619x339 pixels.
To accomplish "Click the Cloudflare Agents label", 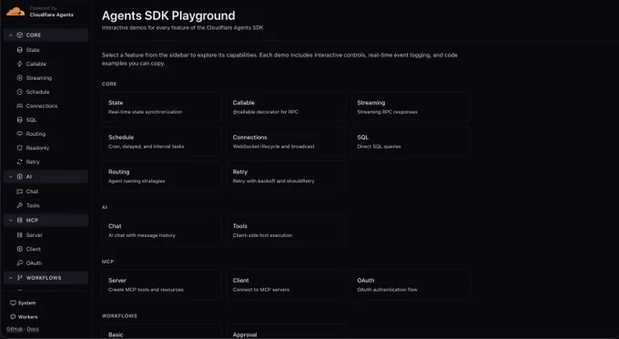I will [x=51, y=15].
